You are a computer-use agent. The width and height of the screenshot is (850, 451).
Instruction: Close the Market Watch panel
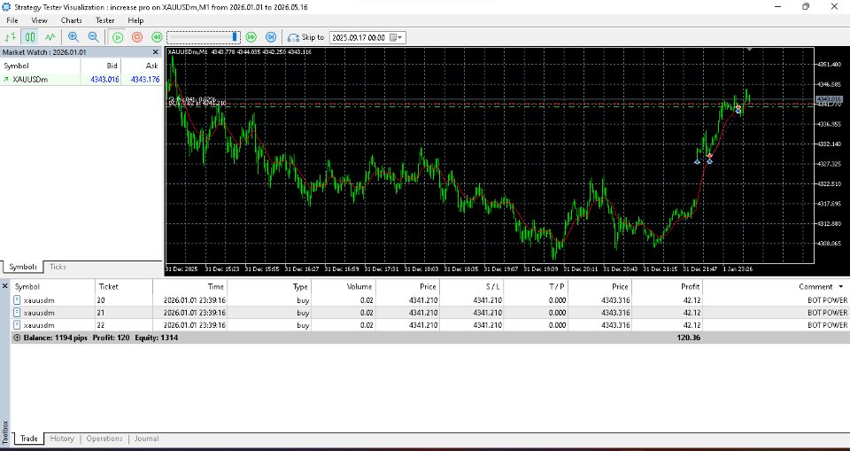tap(156, 52)
